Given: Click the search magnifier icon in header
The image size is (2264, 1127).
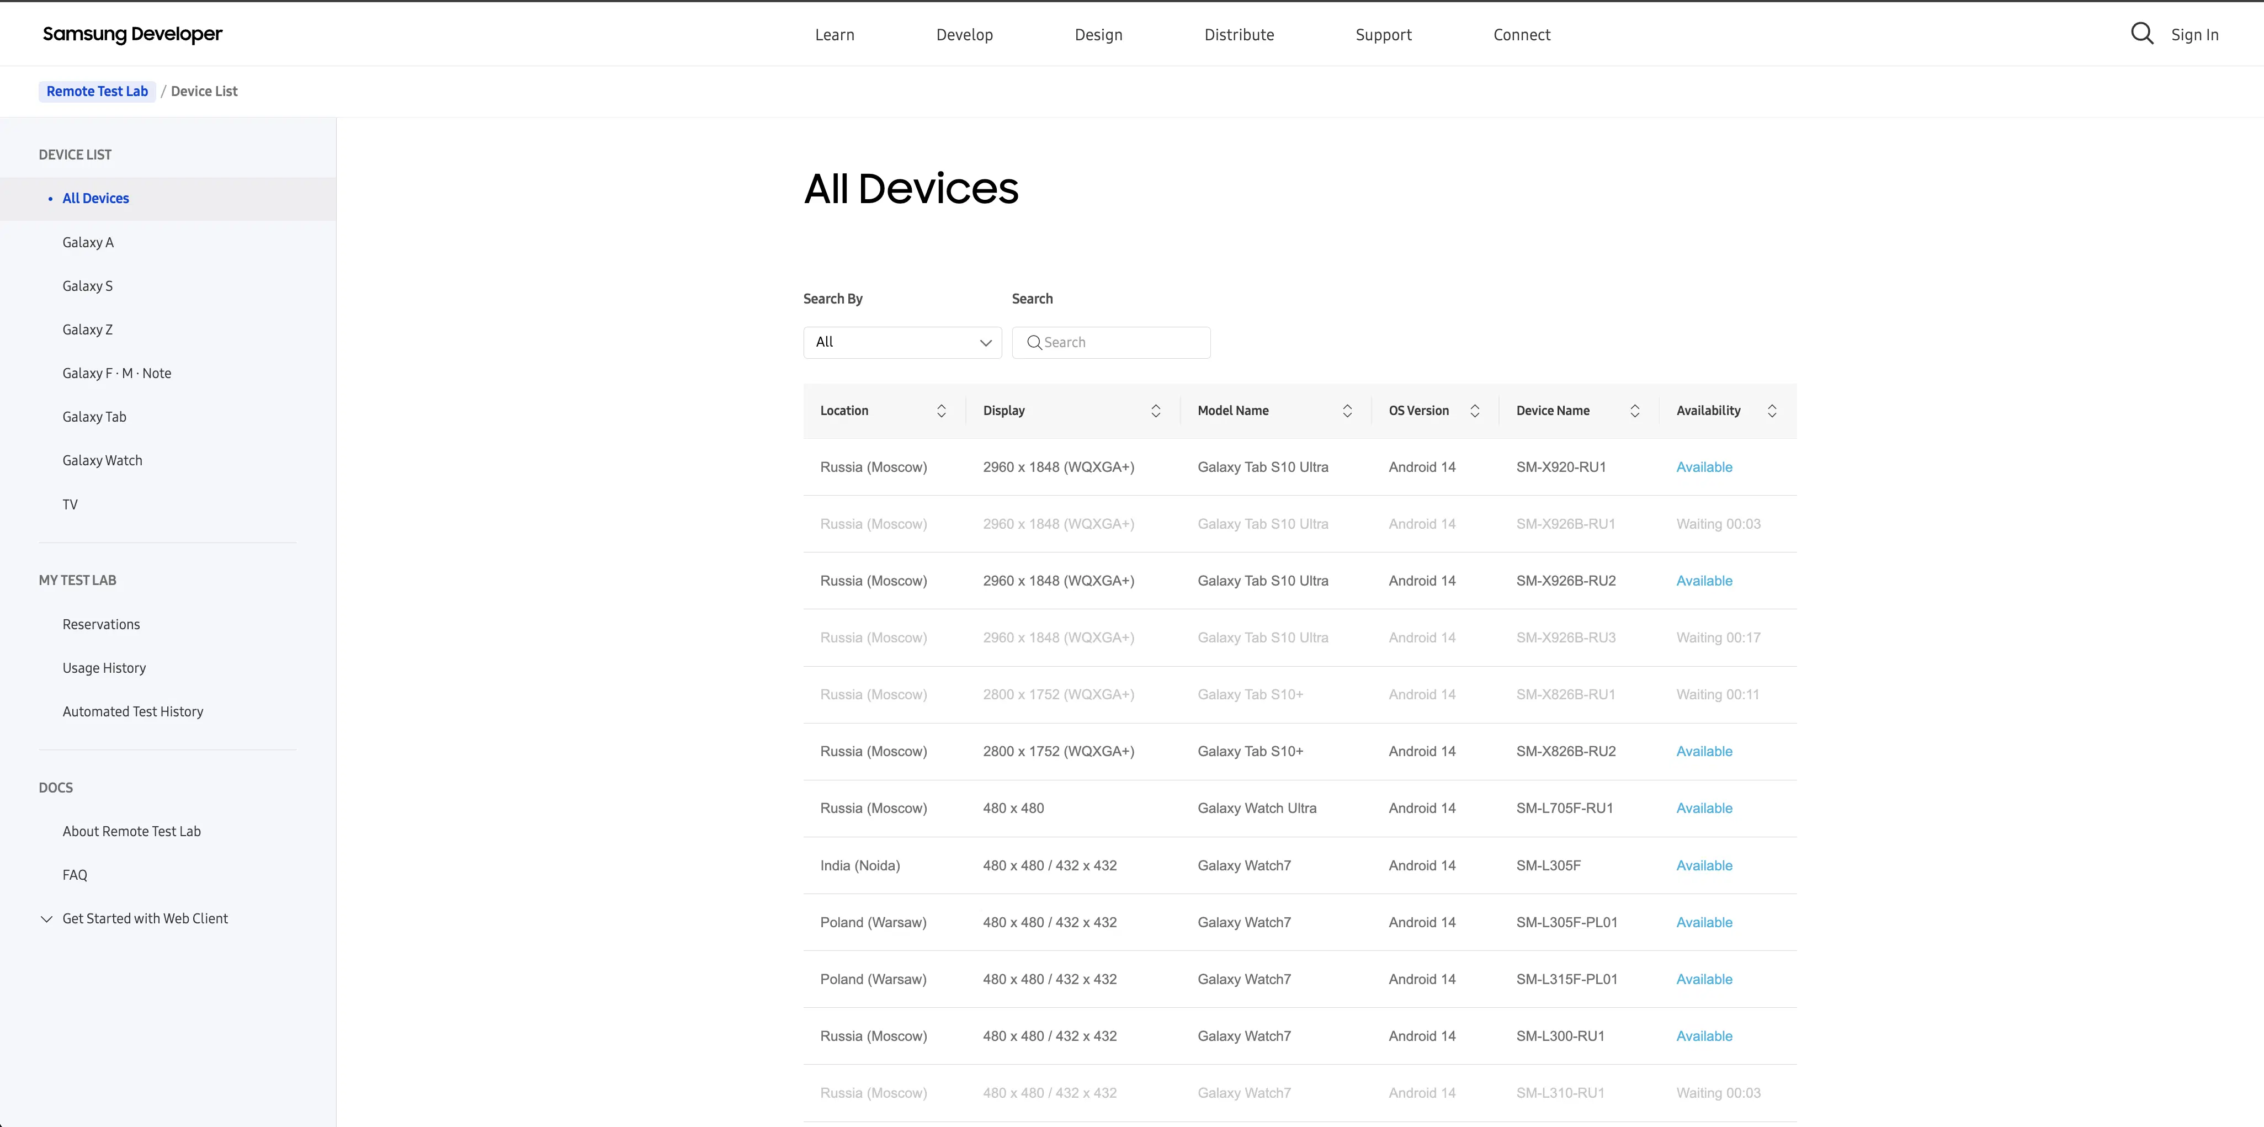Looking at the screenshot, I should pyautogui.click(x=2142, y=34).
